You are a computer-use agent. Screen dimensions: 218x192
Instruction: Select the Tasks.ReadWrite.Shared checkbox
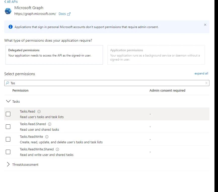[8, 152]
